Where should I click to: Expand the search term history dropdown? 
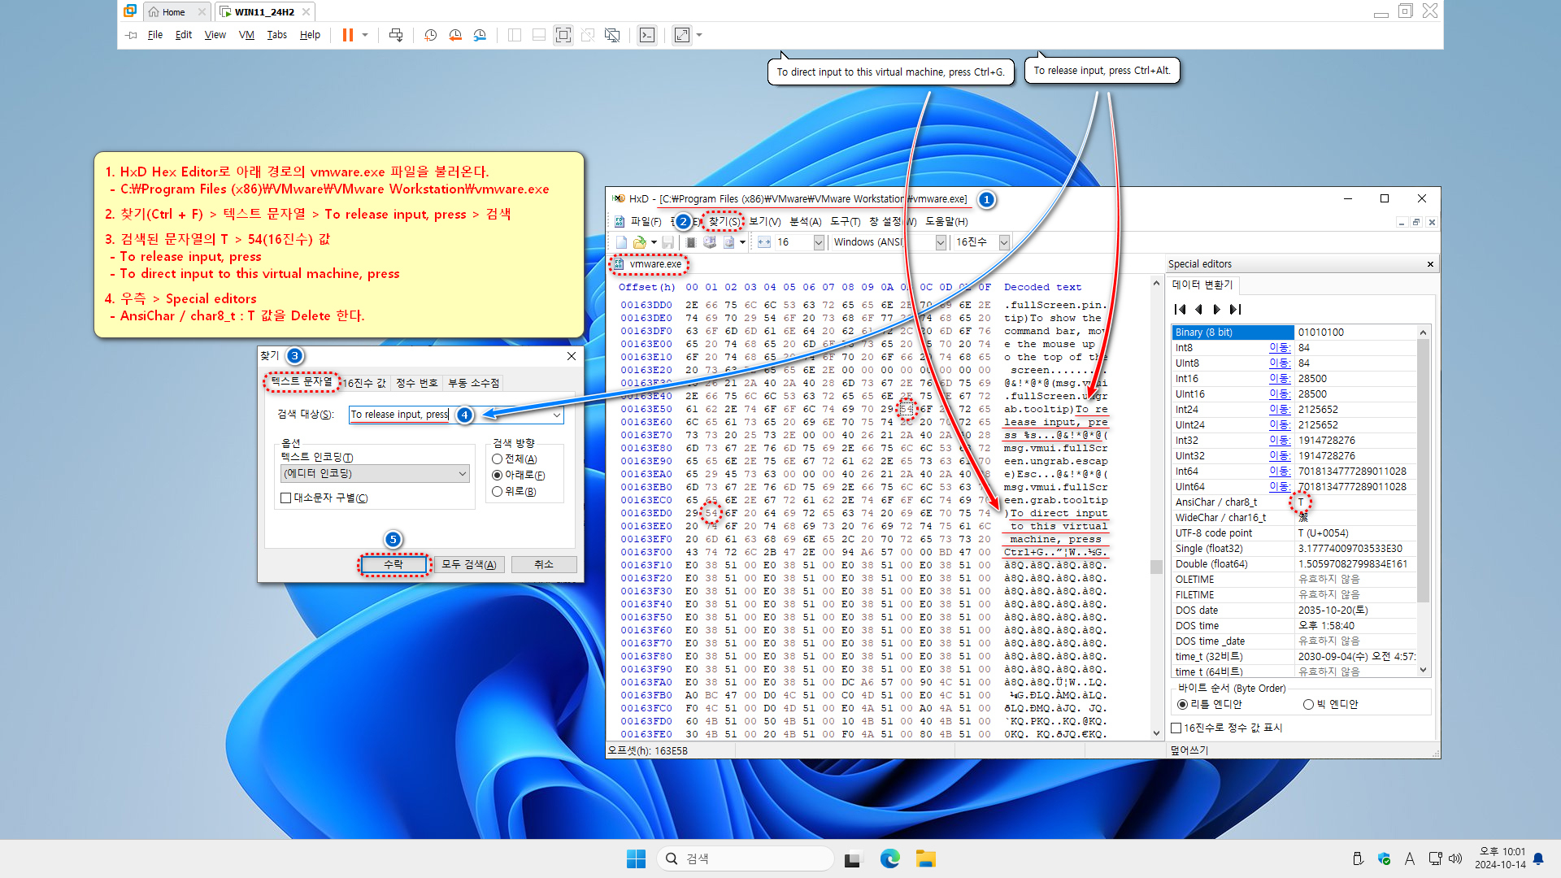point(557,415)
